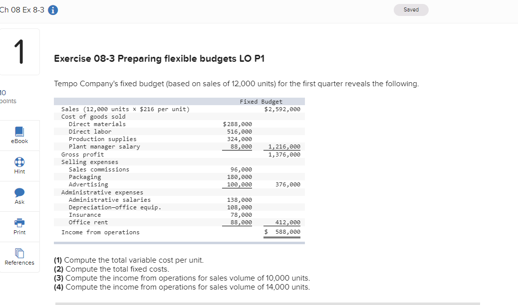Select the Office rent row label
Image resolution: width=518 pixels, height=305 pixels.
[x=88, y=222]
